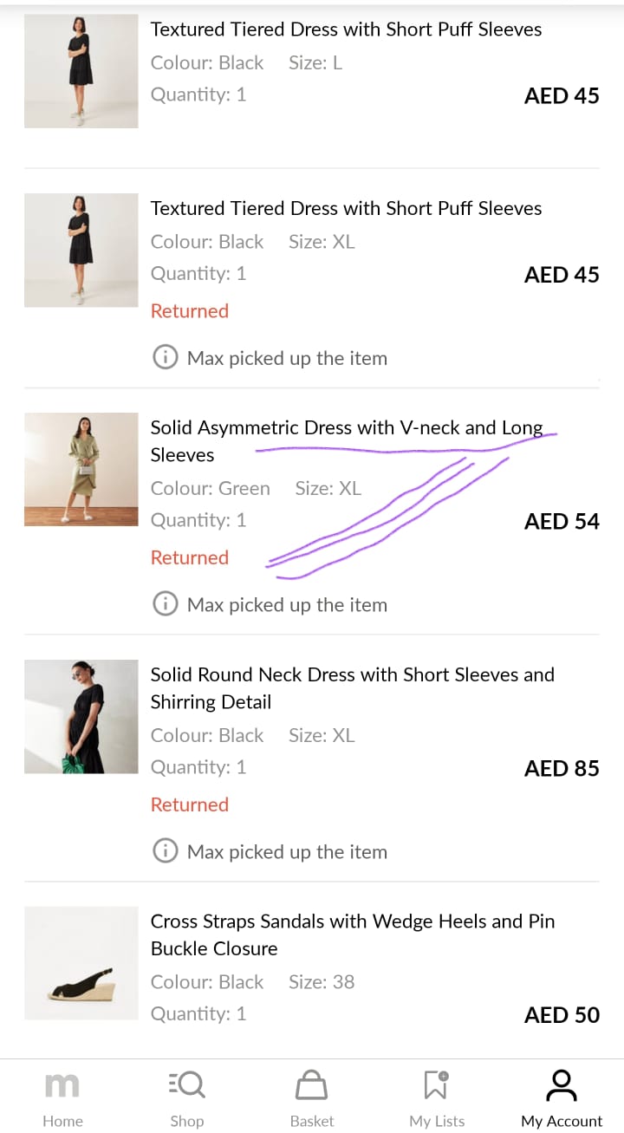
Task: Tap Returned status on the green dress
Action: point(190,557)
